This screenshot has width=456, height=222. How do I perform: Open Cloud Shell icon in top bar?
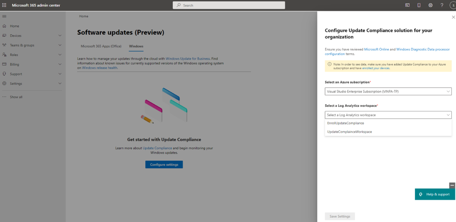pyautogui.click(x=408, y=5)
